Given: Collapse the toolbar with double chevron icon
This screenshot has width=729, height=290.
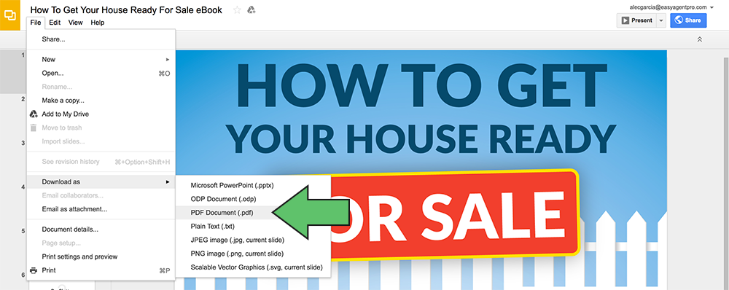Looking at the screenshot, I should click(700, 40).
